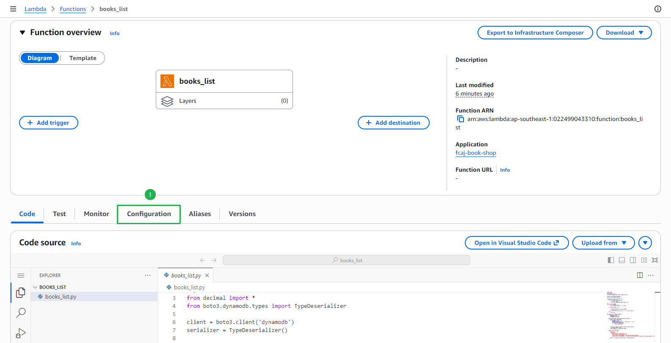Switch to the Template view toggle
671x343 pixels.
point(83,58)
